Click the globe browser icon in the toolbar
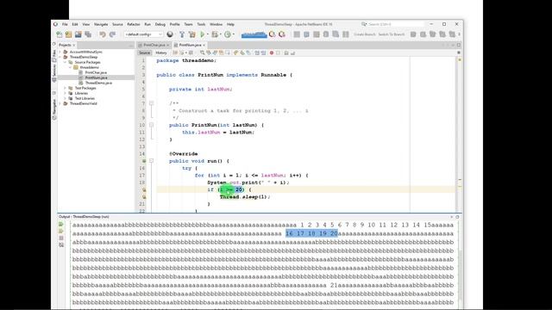The width and height of the screenshot is (552, 310). tap(170, 34)
